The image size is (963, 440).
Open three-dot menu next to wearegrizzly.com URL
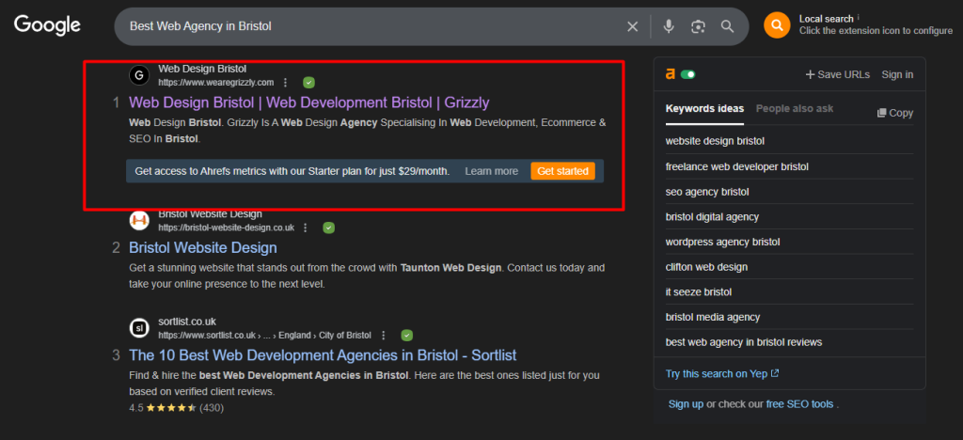286,83
